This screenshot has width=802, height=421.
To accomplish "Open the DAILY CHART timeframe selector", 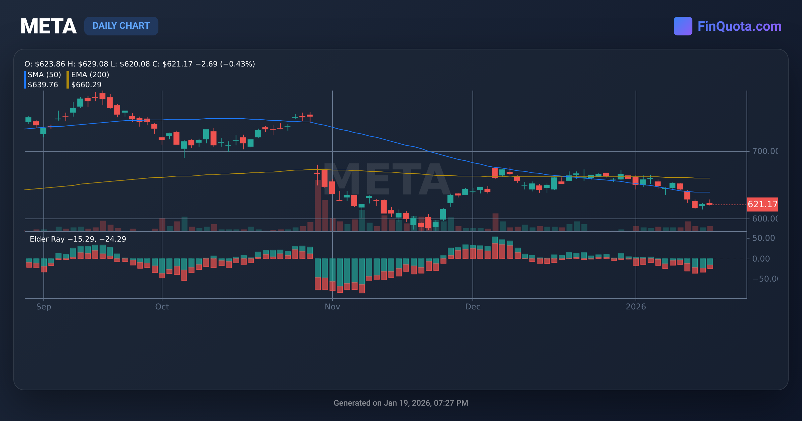I will 121,26.
